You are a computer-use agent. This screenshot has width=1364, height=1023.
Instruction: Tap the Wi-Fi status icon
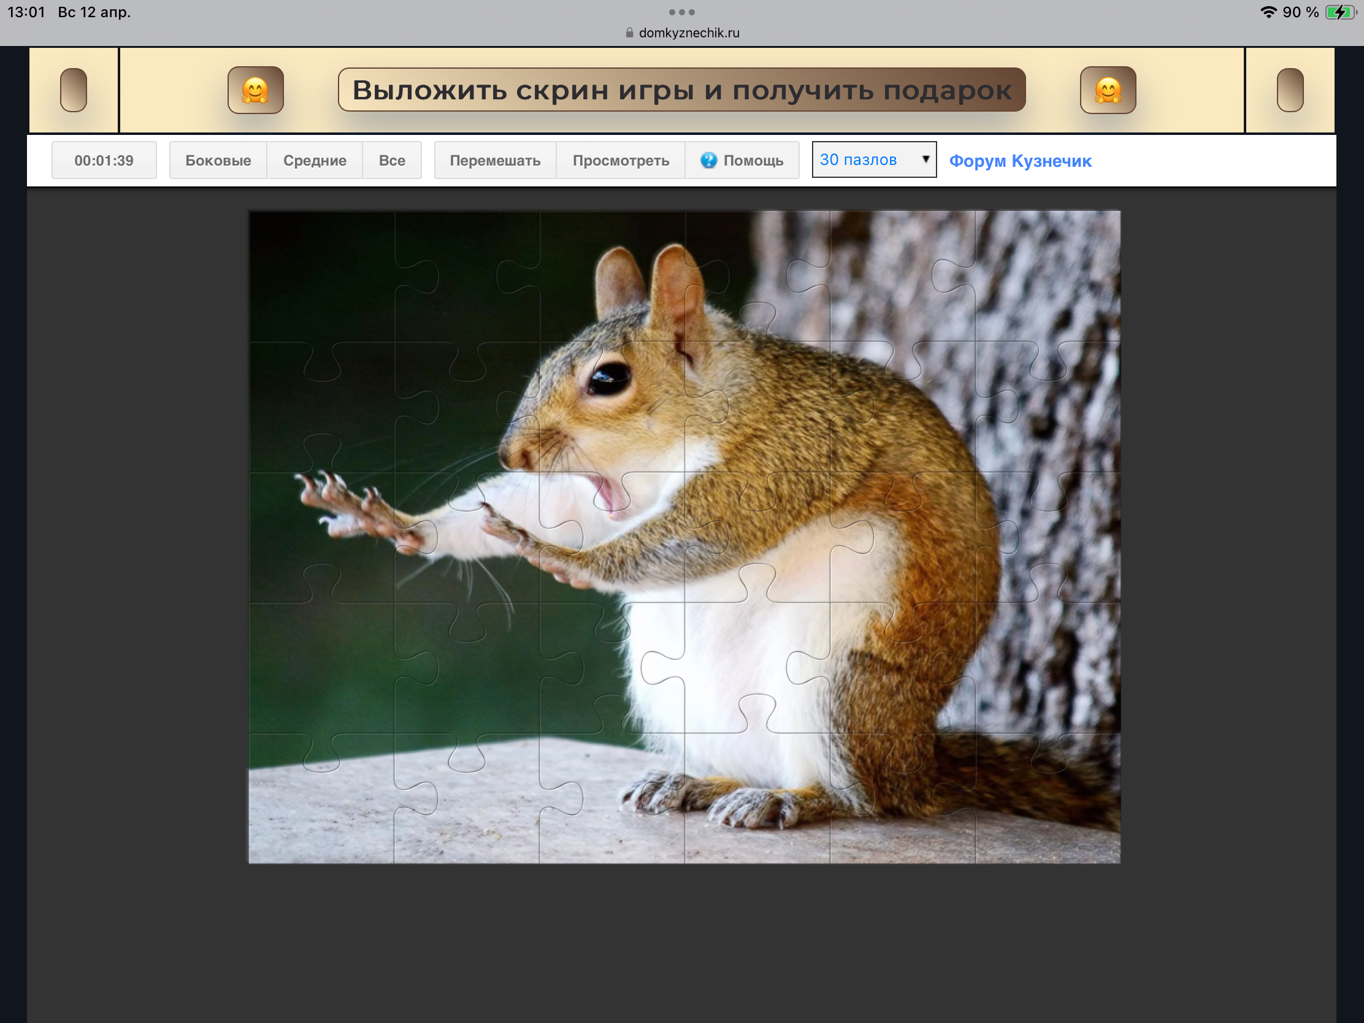1268,12
